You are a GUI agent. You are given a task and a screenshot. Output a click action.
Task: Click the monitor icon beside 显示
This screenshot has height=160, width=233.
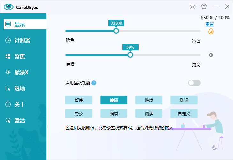pyautogui.click(x=8, y=24)
